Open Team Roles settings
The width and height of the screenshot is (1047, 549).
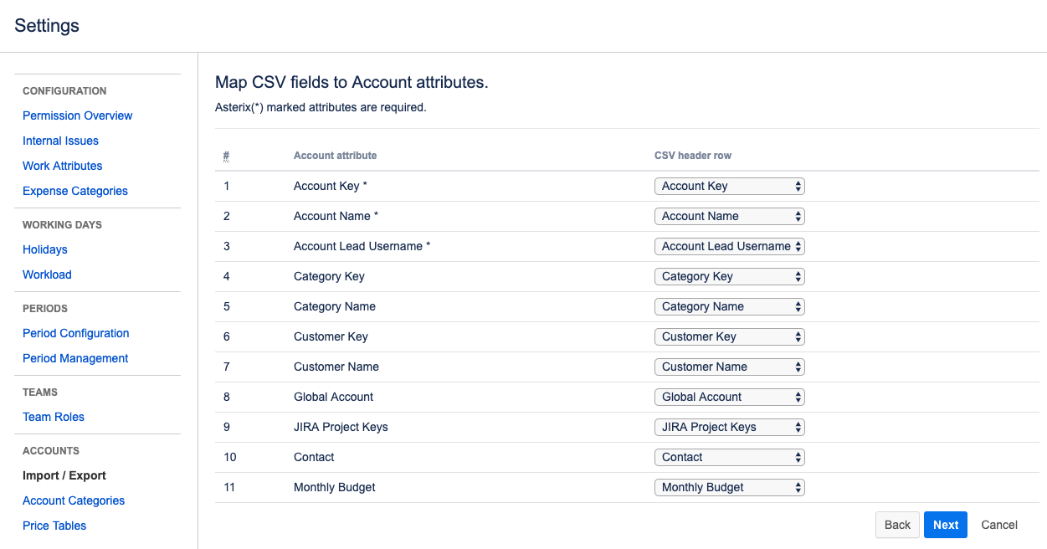click(54, 417)
